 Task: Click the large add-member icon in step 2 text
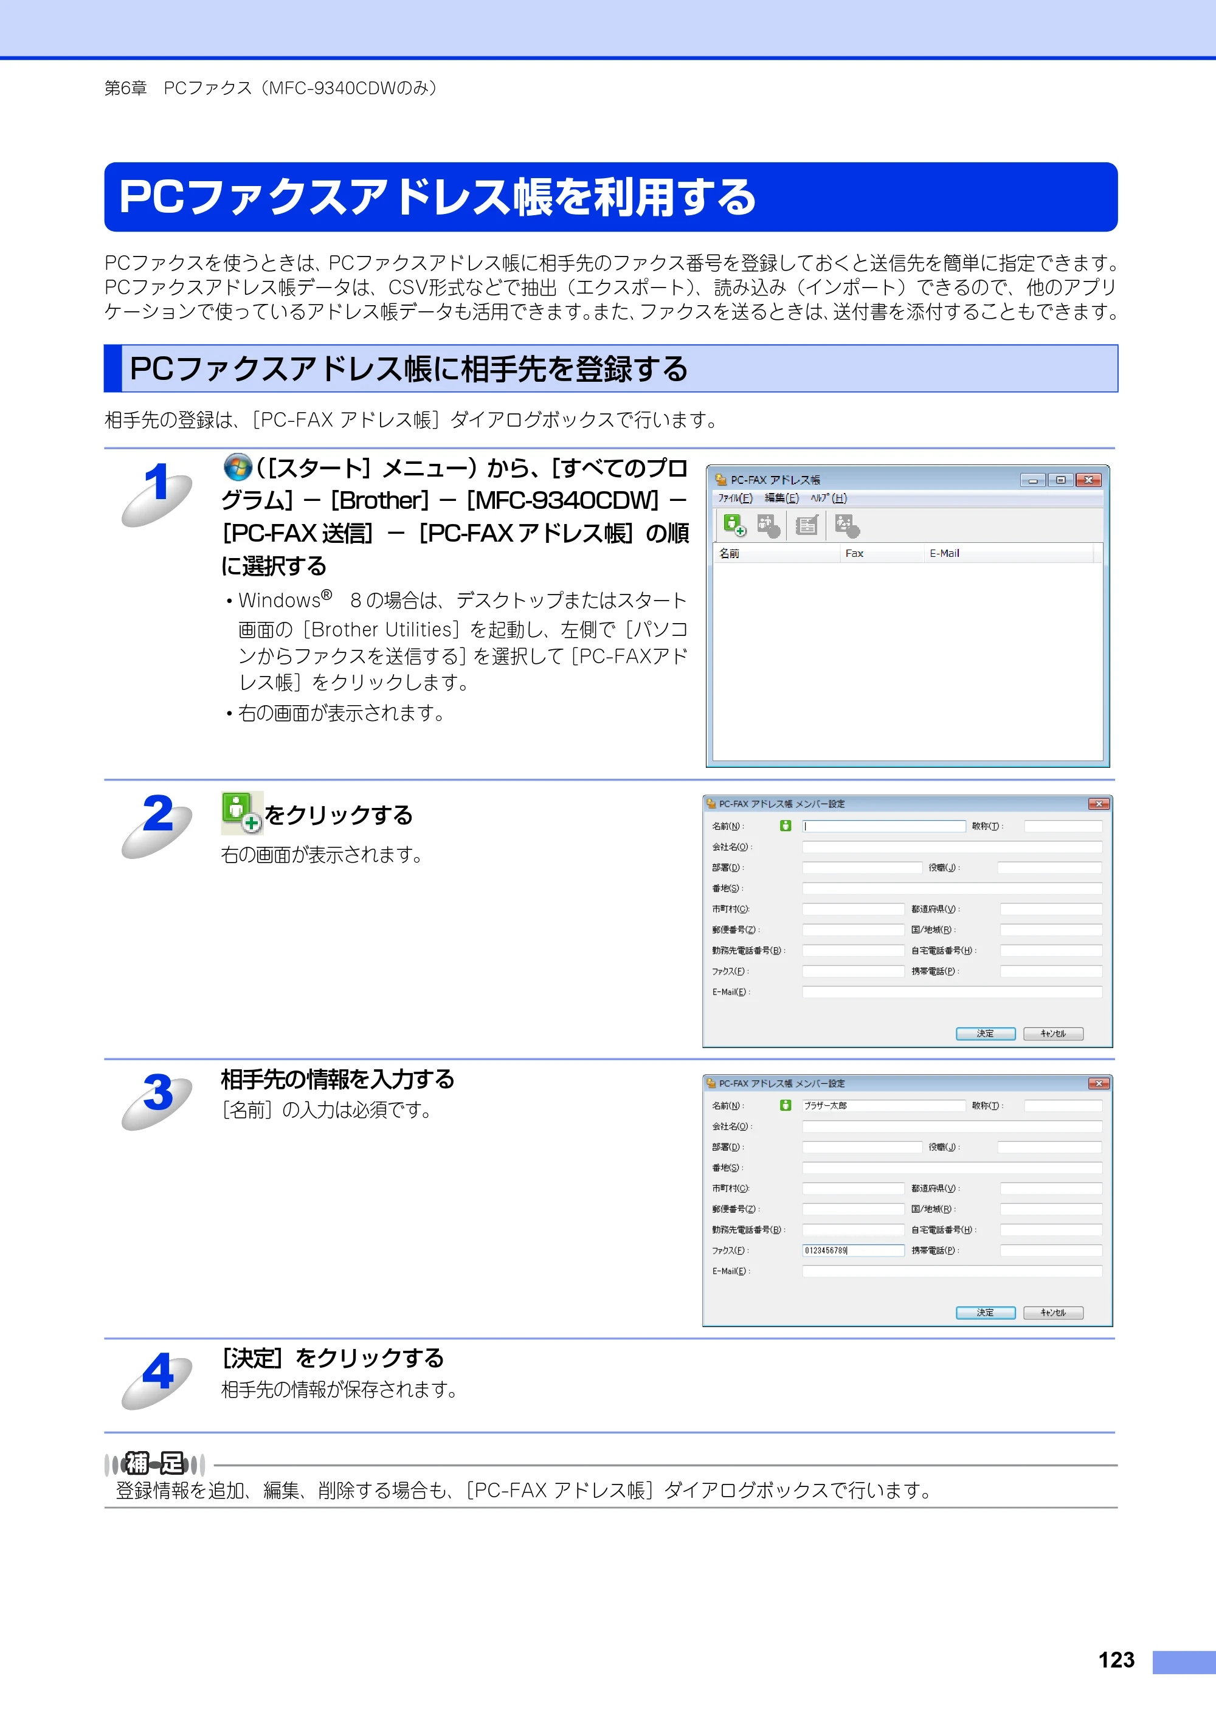click(241, 813)
